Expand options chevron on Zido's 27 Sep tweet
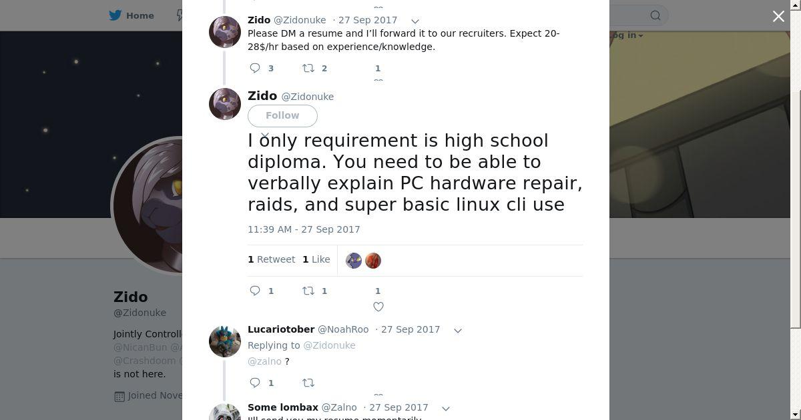Image resolution: width=801 pixels, height=420 pixels. coord(415,21)
